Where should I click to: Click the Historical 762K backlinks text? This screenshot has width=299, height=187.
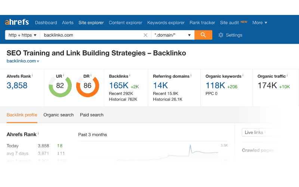[x=123, y=99]
